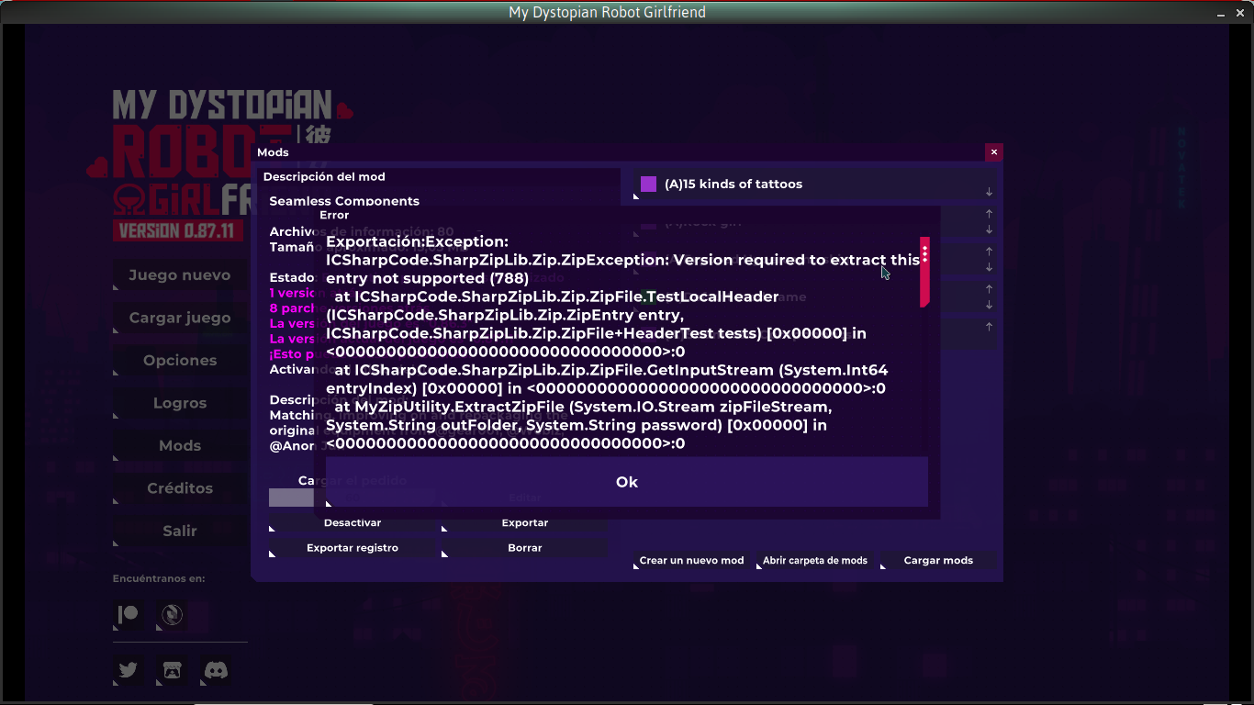Open the Twitter bird icon
1254x705 pixels.
[x=129, y=670]
